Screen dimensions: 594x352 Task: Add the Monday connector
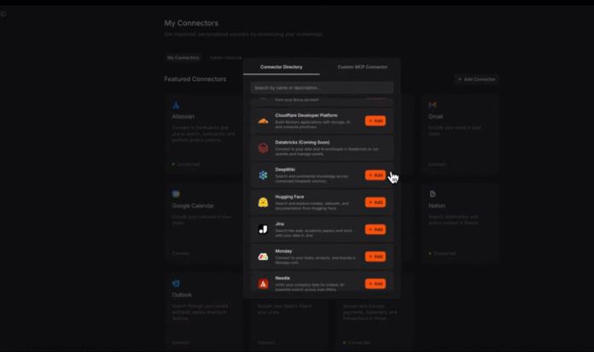pyautogui.click(x=376, y=256)
